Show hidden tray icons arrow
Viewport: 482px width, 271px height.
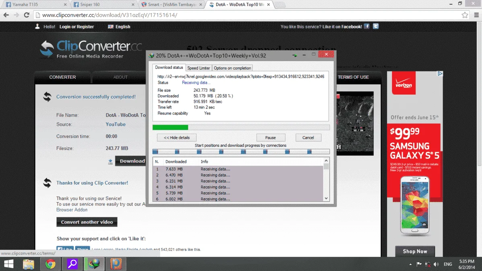tap(410, 264)
